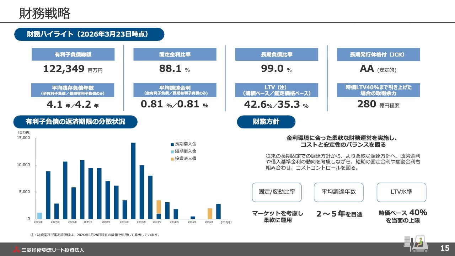
Task: Click the light blue 短期借入金 legend swatch
Action: (172, 151)
